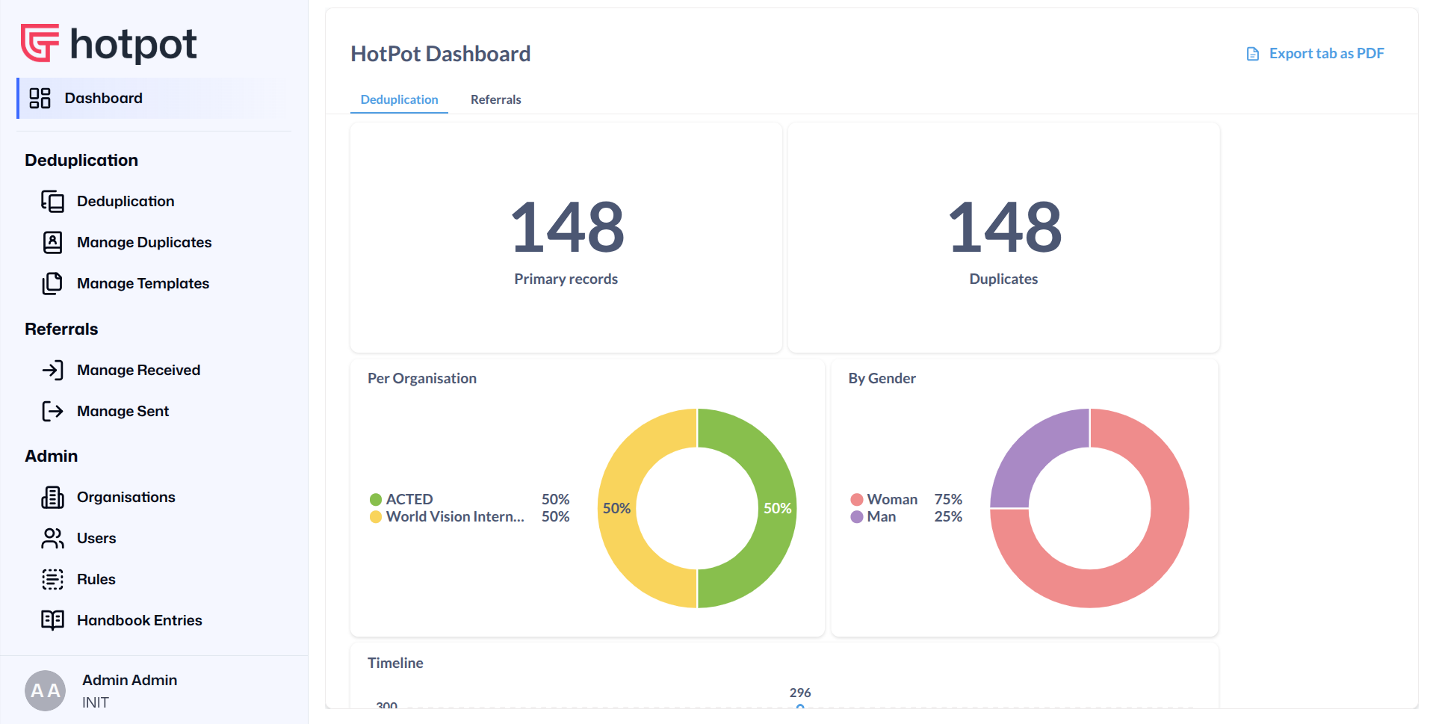Open Dashboard from the sidebar
The width and height of the screenshot is (1433, 724).
point(154,98)
